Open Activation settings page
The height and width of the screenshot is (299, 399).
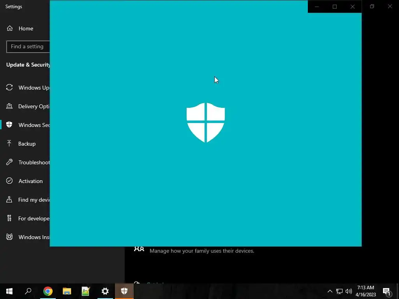pos(25,181)
